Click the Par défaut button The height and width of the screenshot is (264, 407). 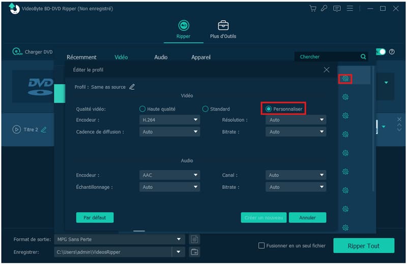pos(95,218)
